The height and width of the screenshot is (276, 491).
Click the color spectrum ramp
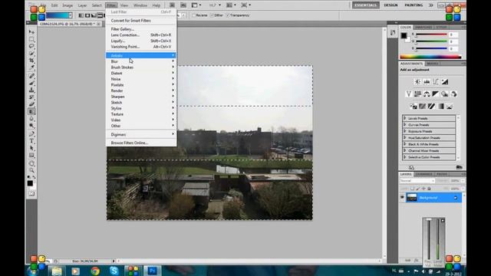pyautogui.click(x=430, y=57)
